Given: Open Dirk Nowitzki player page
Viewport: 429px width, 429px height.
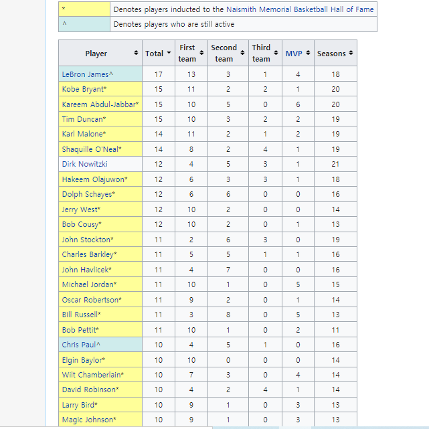Looking at the screenshot, I should pyautogui.click(x=85, y=164).
